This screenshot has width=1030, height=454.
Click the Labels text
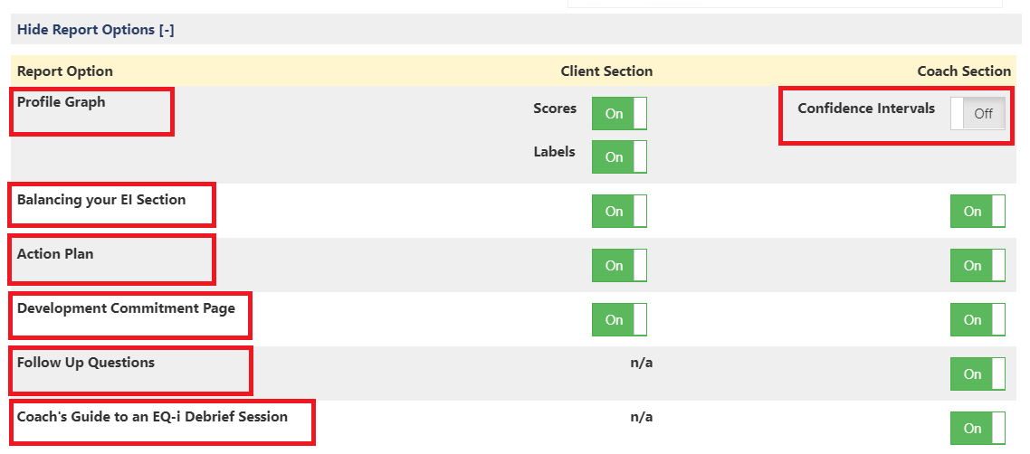555,152
